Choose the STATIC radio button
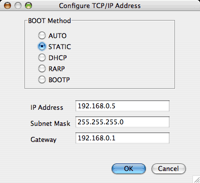200x183 pixels. (42, 46)
